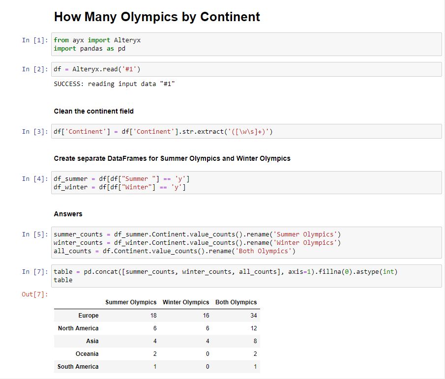The width and height of the screenshot is (445, 379).
Task: Click the value_counts code cell with summer_counts
Action: click(x=246, y=242)
